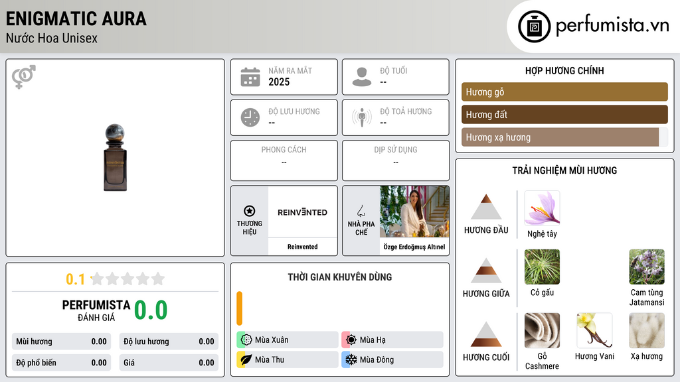Click the star badge icon above Thương hiệu
This screenshot has height=382, width=680.
(250, 211)
